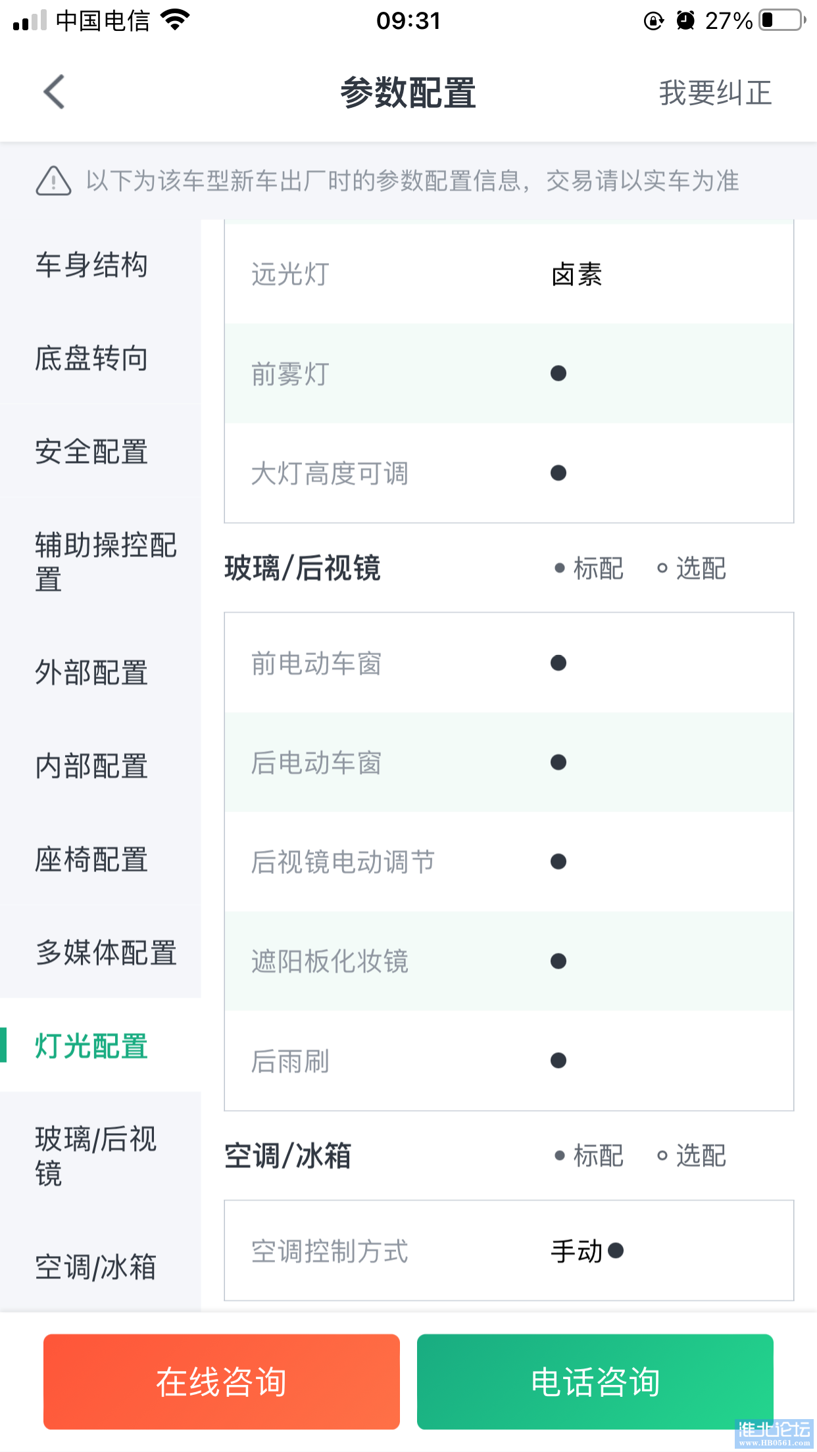Select 玻璃/后视镜 in the sidebar
Image resolution: width=817 pixels, height=1452 pixels.
pos(96,1155)
